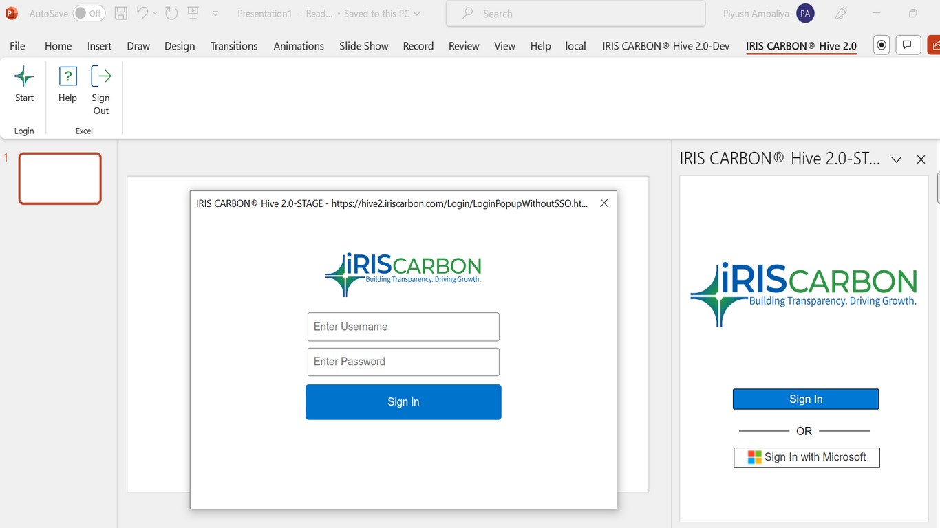
Task: Click the Enter Username field
Action: tap(403, 327)
